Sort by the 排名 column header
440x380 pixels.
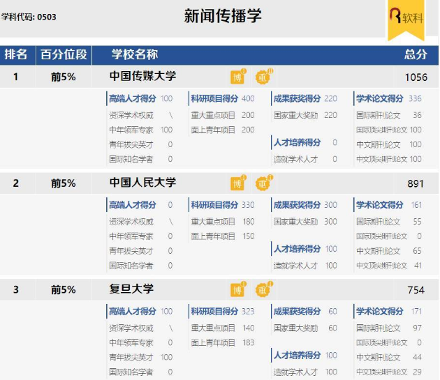(x=16, y=54)
